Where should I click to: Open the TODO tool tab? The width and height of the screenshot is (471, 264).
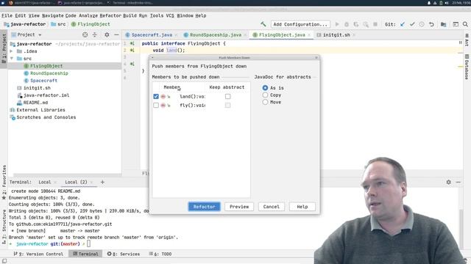[160, 254]
